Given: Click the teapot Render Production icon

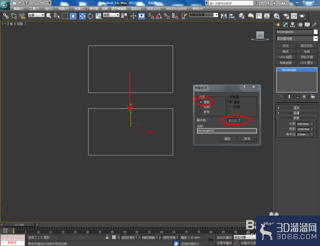Looking at the screenshot, I should point(302,16).
